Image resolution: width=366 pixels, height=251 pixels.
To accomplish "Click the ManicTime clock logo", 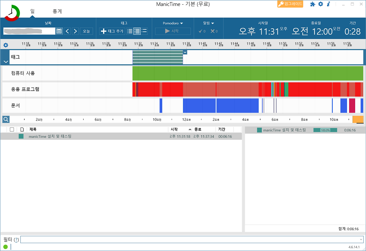I will (12, 13).
